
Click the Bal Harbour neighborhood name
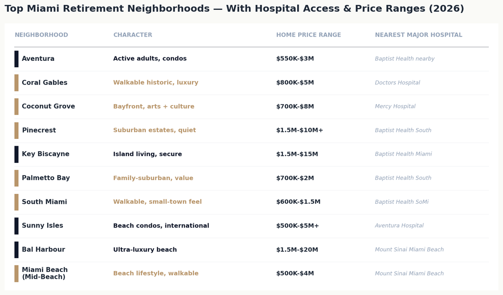[x=43, y=249]
